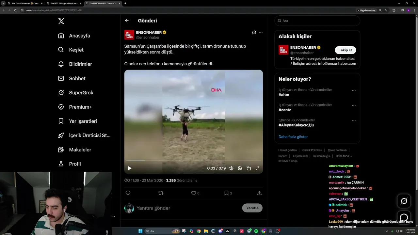Open Profil in the sidebar

pyautogui.click(x=69, y=164)
